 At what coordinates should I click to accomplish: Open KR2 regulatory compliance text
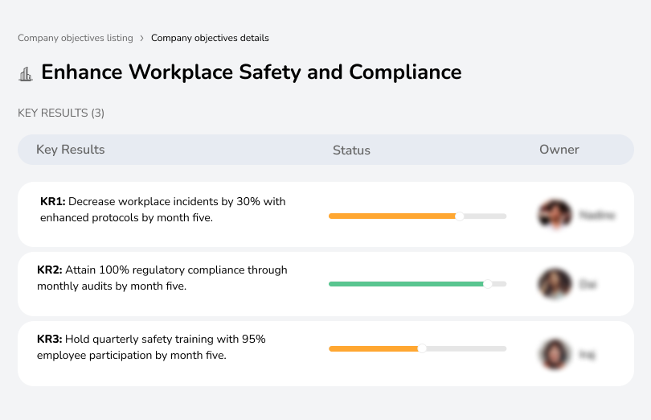(162, 278)
